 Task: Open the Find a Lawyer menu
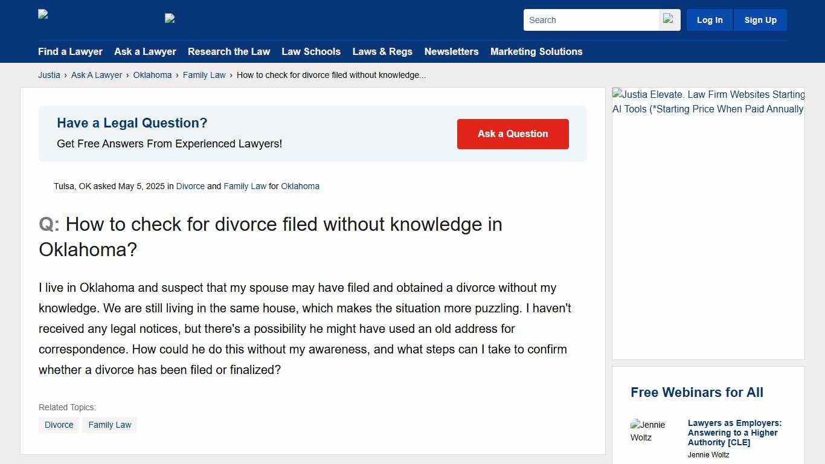[x=70, y=52]
